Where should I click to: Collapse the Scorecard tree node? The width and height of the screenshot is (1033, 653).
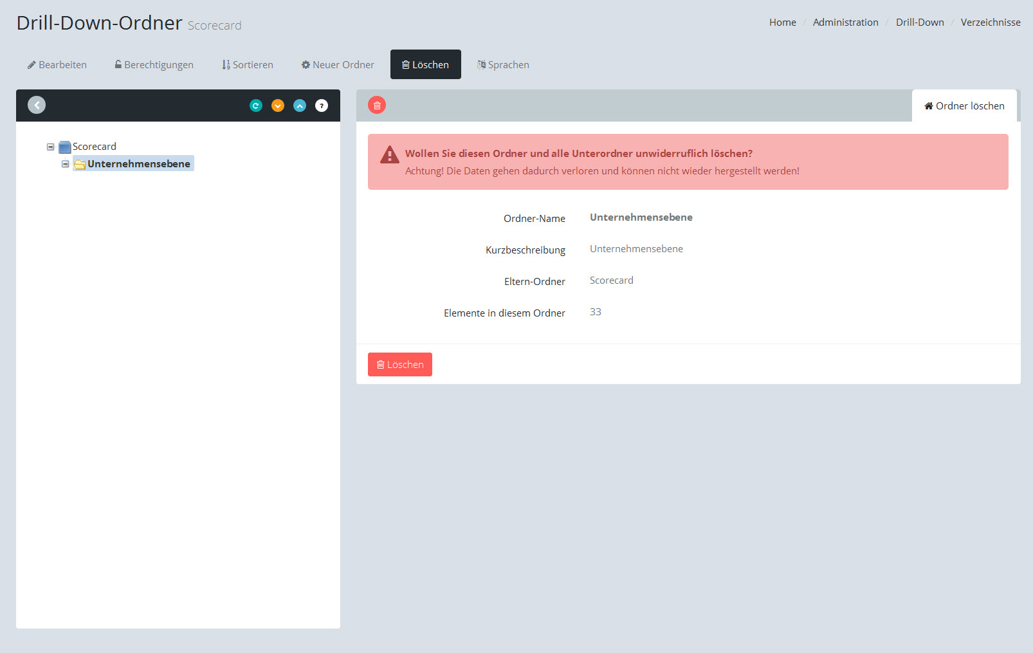coord(50,147)
